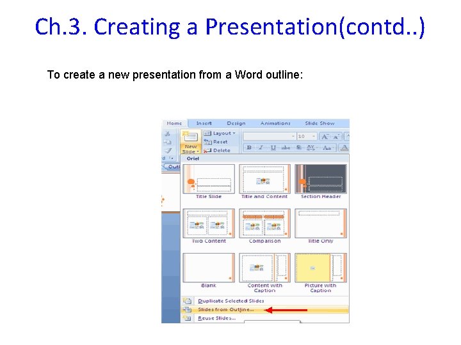Screen dimensions: 461x345
Task: Choose Slides from Outline menu entry
Action: tap(264, 309)
